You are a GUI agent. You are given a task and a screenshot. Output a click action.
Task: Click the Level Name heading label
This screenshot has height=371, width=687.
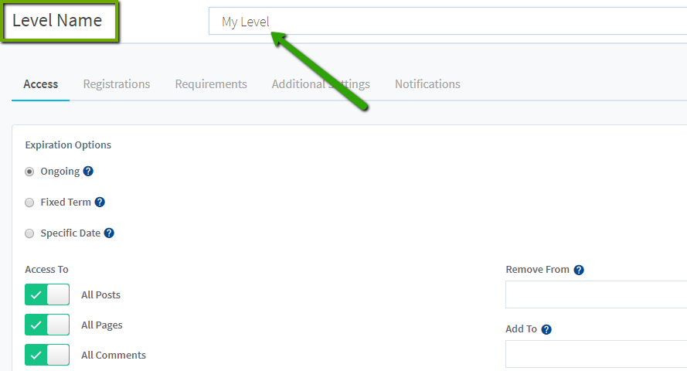pos(58,21)
